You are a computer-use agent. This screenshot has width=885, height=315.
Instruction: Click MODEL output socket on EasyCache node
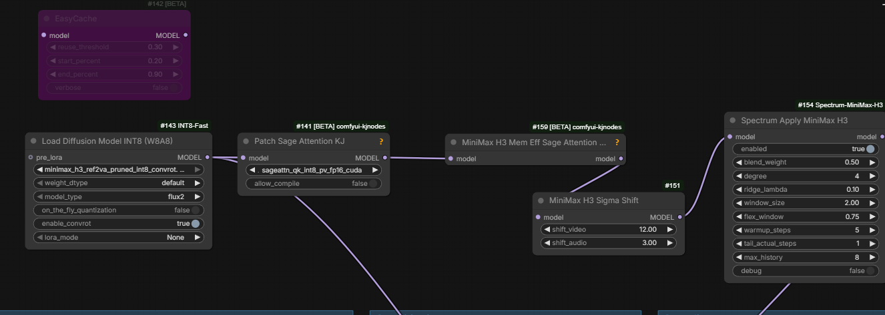[x=185, y=35]
